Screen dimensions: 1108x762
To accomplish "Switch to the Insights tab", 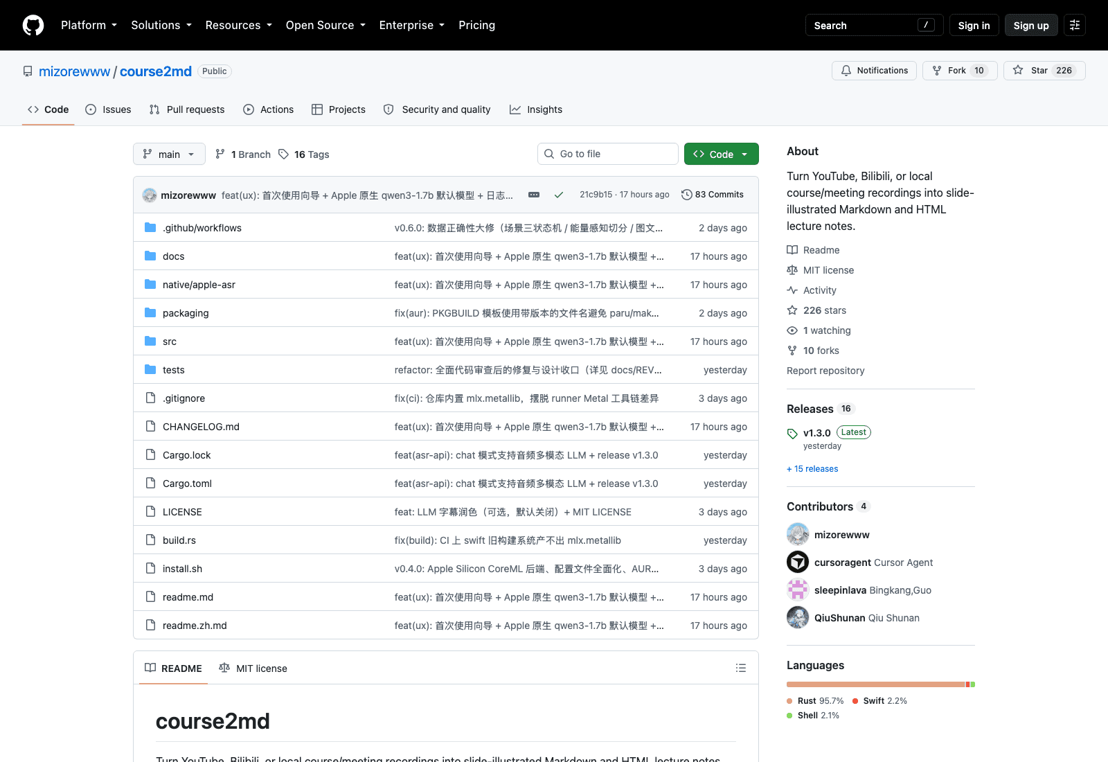I will (536, 109).
